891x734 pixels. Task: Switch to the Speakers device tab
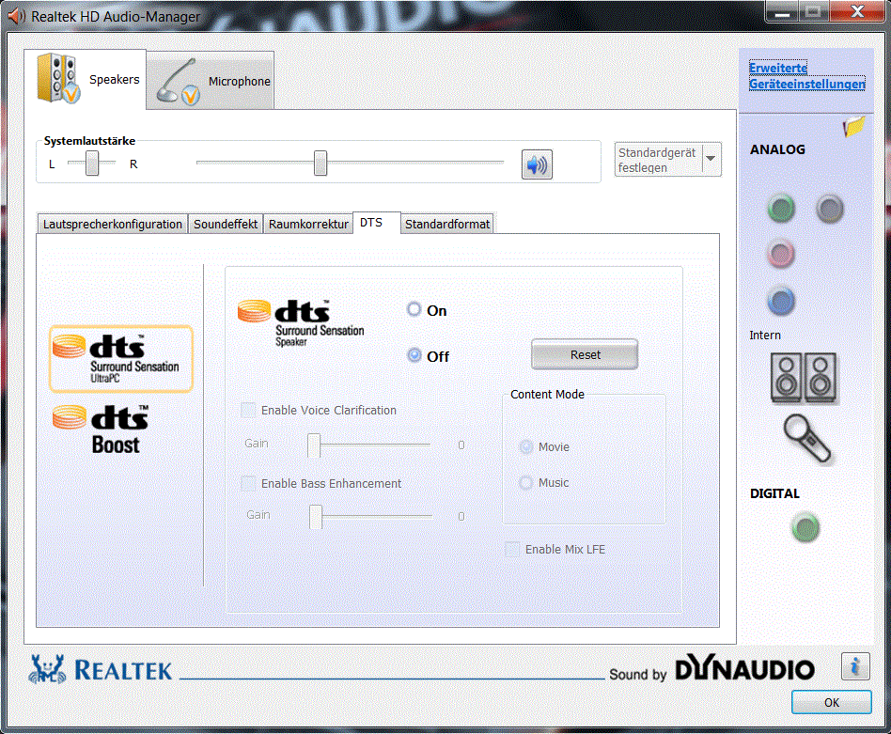pos(86,78)
